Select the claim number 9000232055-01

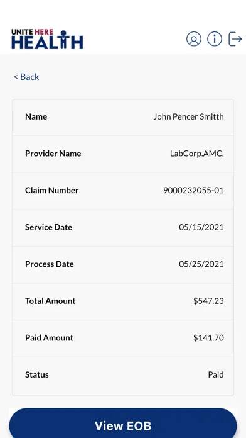click(193, 190)
